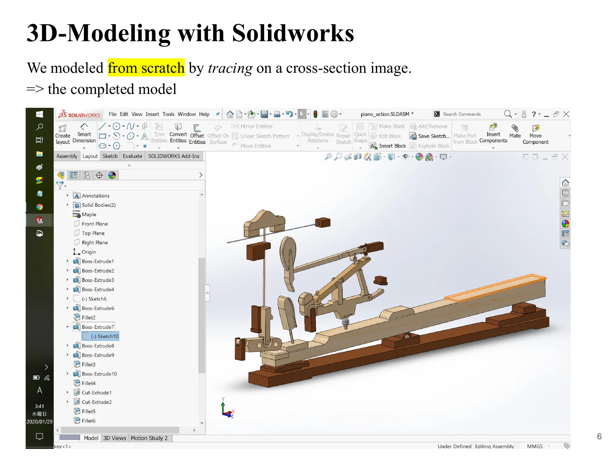This screenshot has height=462, width=616.
Task: Open the Tools menu
Action: click(x=168, y=114)
